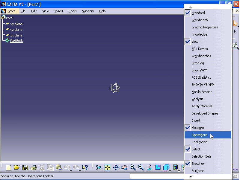Enable the Knowledge toolbar
The width and height of the screenshot is (240, 180).
[x=208, y=34]
